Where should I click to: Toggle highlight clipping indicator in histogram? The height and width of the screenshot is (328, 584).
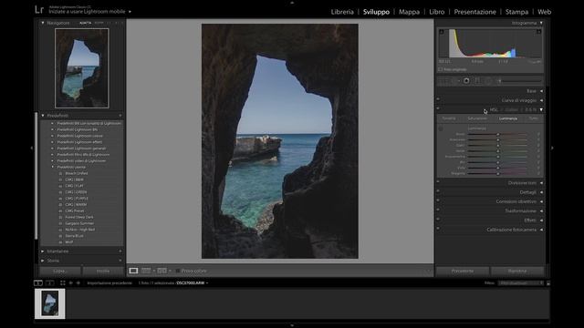pos(538,32)
